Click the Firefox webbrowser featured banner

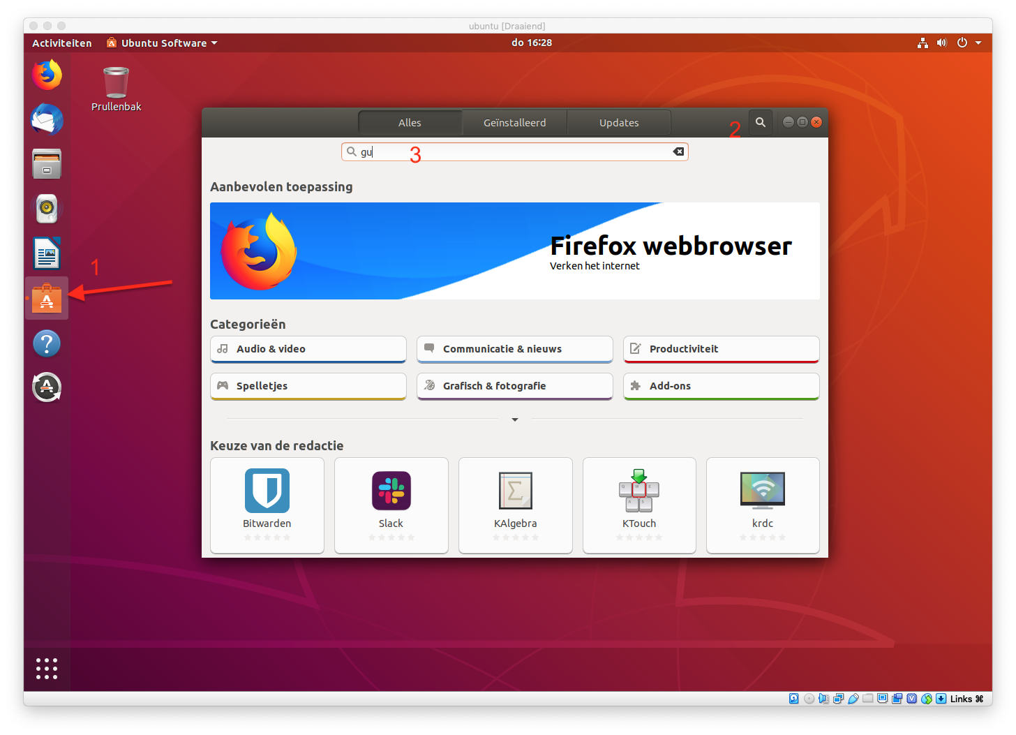click(x=514, y=251)
